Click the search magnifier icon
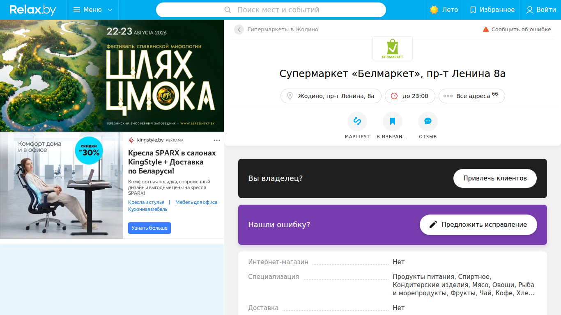Image resolution: width=561 pixels, height=315 pixels. (x=228, y=10)
